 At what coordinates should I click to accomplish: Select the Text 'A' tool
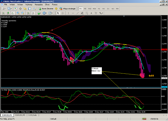coord(91,13)
